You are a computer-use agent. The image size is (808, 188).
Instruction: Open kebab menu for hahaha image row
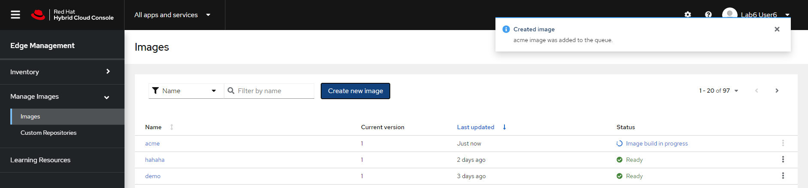783,160
